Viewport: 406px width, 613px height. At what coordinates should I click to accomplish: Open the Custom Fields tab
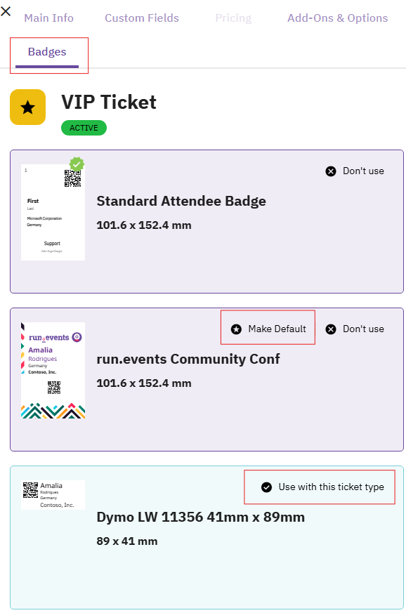pyautogui.click(x=142, y=18)
